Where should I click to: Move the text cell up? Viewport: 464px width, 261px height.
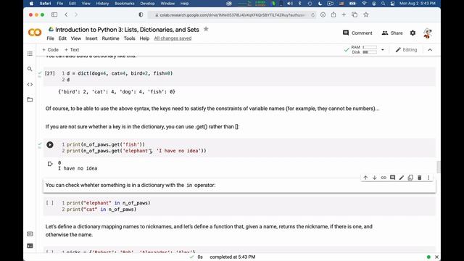(x=365, y=178)
